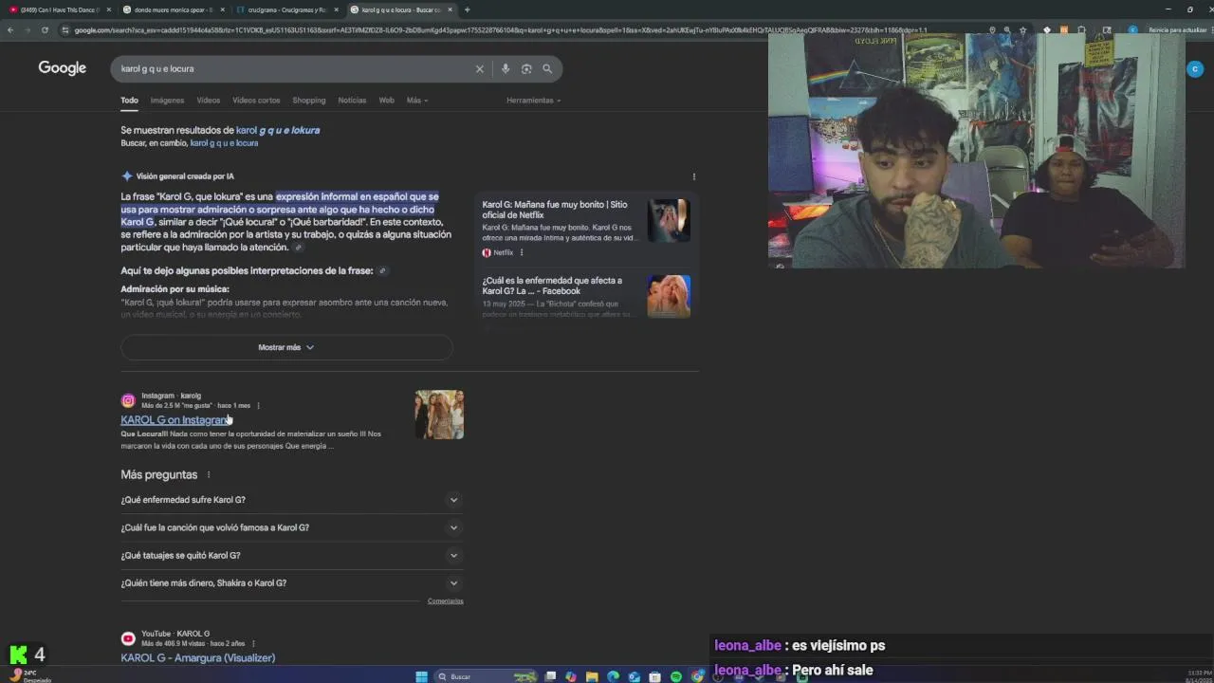Switch to Web search tab
1214x683 pixels.
point(386,100)
